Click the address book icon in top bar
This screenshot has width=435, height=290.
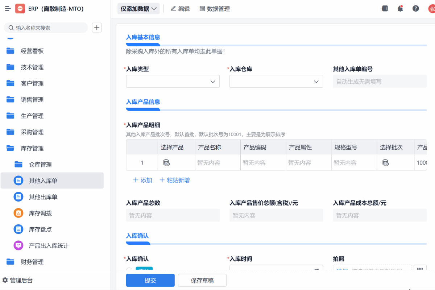point(385,9)
